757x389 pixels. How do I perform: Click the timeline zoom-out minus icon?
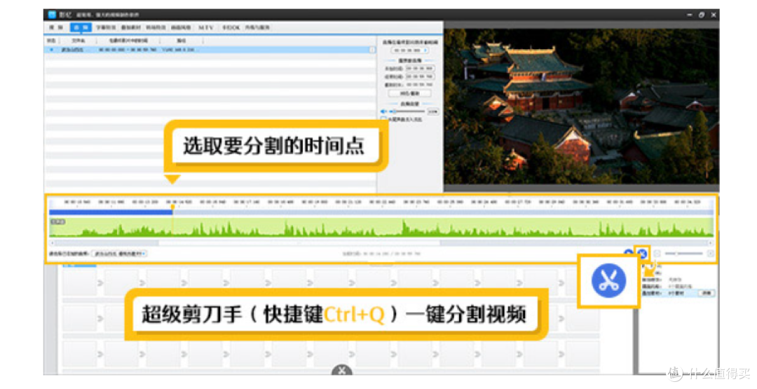click(657, 254)
